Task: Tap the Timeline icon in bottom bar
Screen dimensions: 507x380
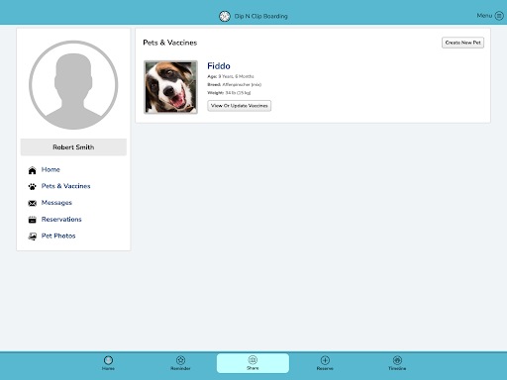Action: pos(397,360)
